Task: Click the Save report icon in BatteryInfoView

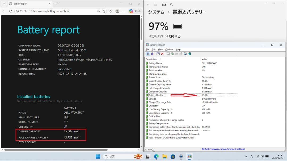Action: click(x=168, y=54)
